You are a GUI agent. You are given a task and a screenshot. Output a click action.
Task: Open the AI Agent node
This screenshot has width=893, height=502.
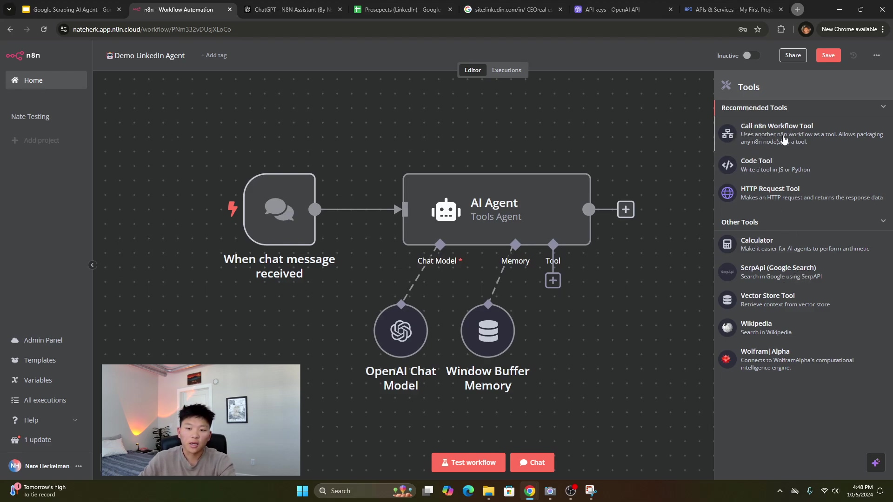pos(497,209)
